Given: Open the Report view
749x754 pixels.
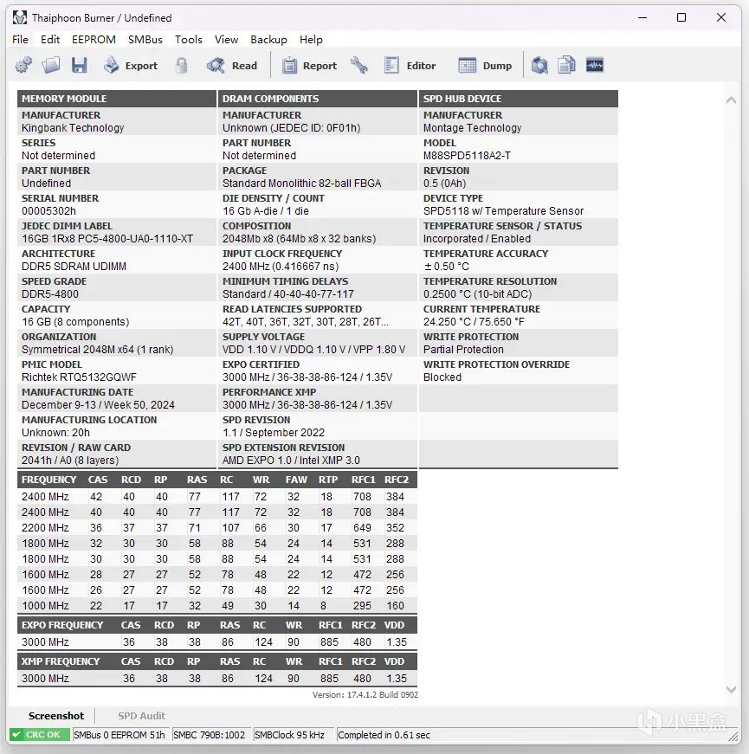Looking at the screenshot, I should click(x=309, y=65).
